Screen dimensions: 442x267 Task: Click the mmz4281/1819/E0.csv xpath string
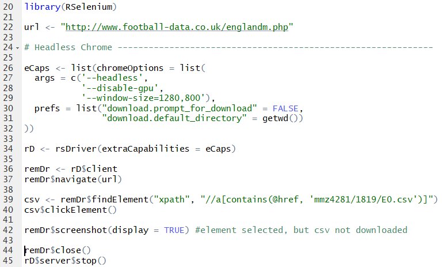(318, 200)
